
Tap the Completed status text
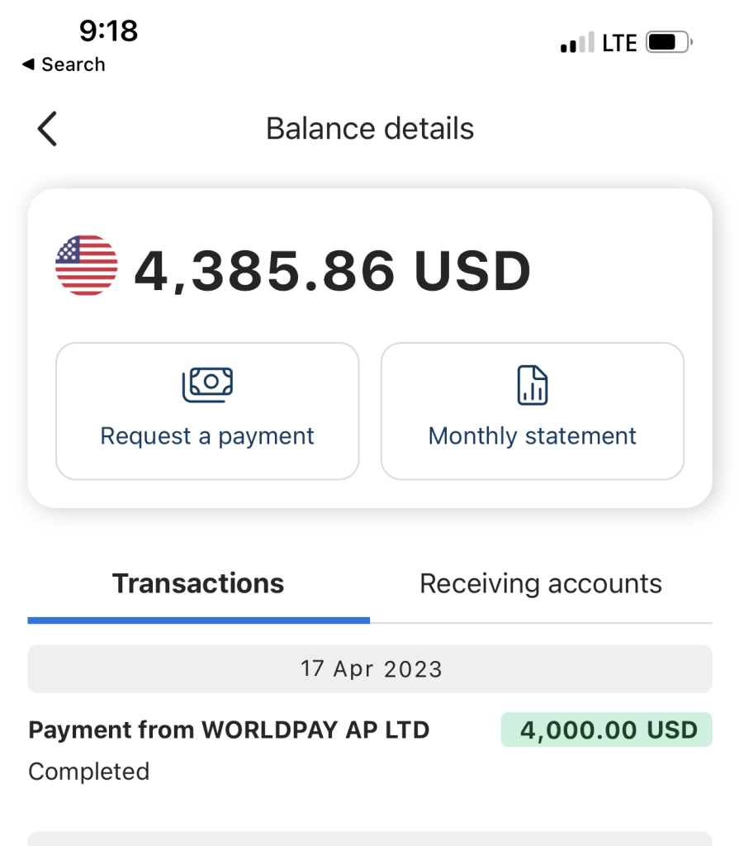(89, 772)
